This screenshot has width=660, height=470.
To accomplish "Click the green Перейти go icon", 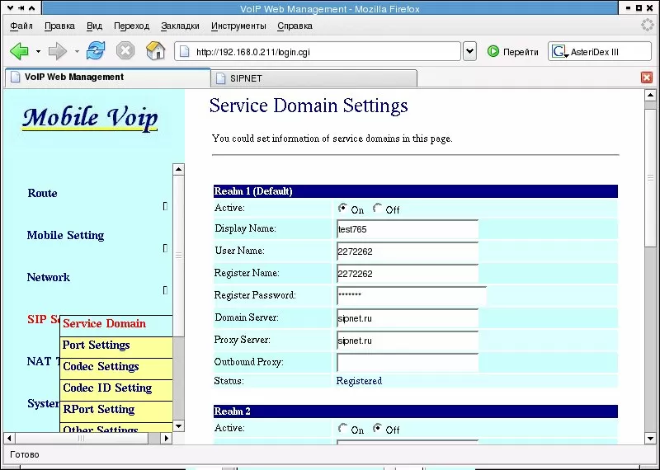I will (x=493, y=51).
